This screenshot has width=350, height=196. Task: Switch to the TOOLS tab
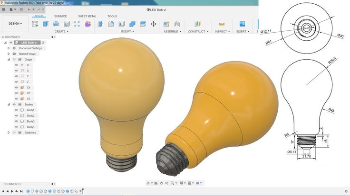click(x=112, y=16)
